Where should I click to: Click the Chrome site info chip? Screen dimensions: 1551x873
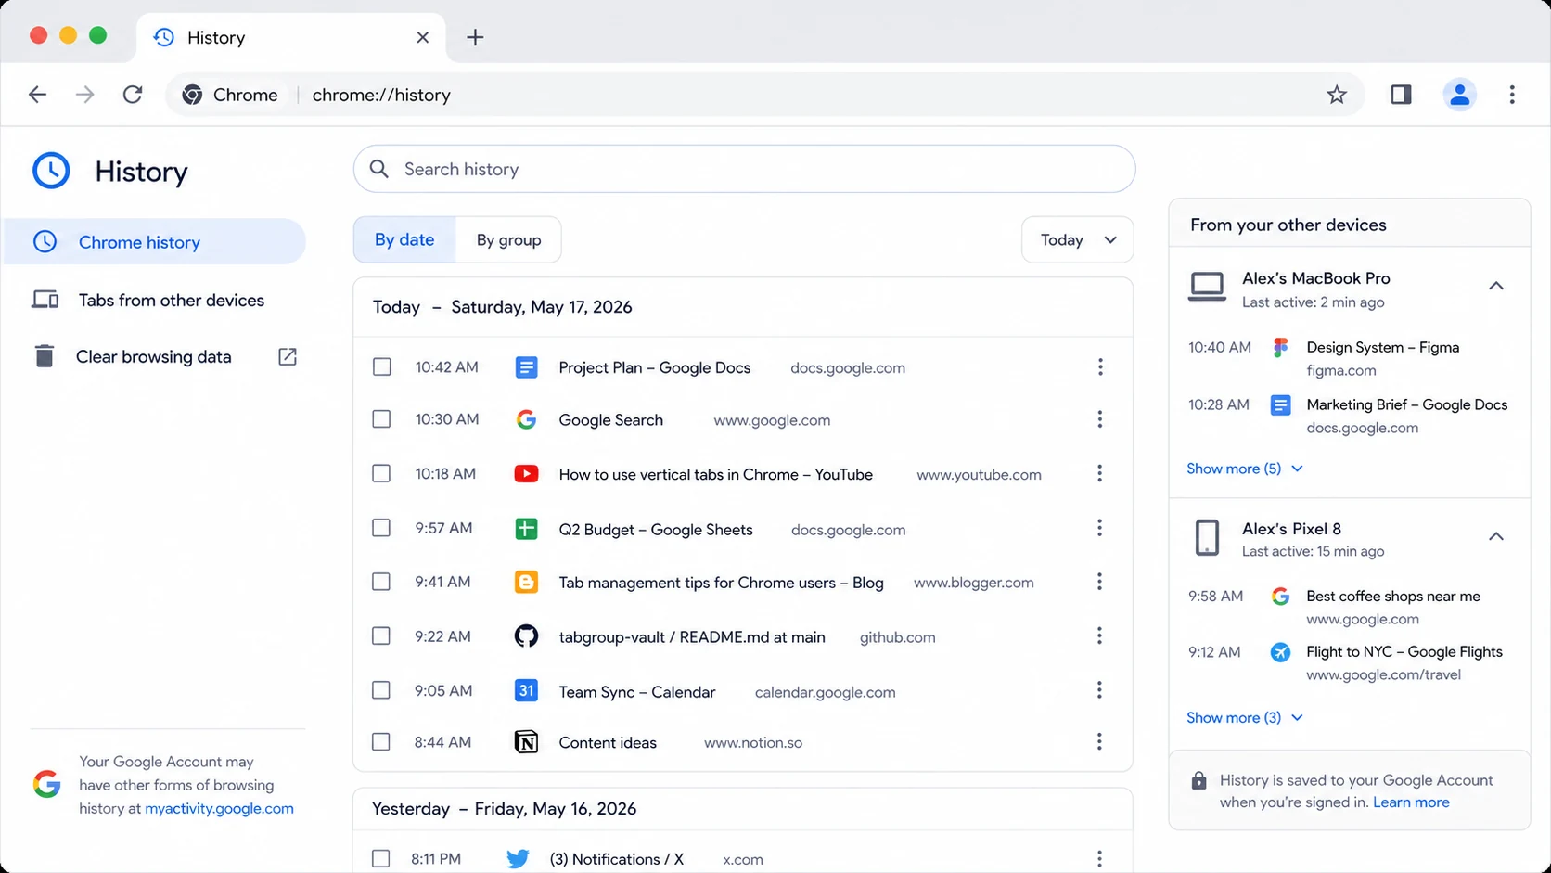[x=230, y=95]
